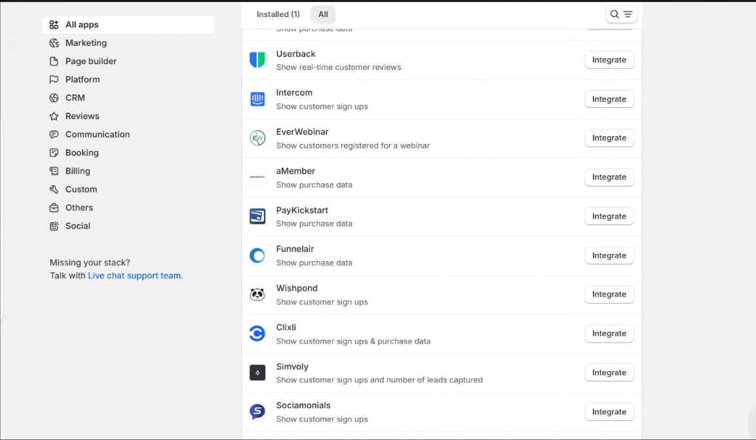This screenshot has width=756, height=440.
Task: Click the EverWebinar circular logo
Action: pos(257,138)
